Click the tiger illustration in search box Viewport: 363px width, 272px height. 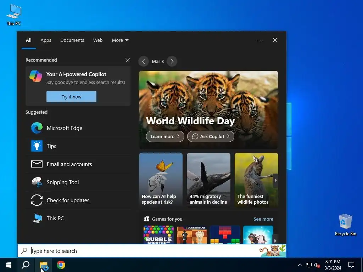[273, 250]
